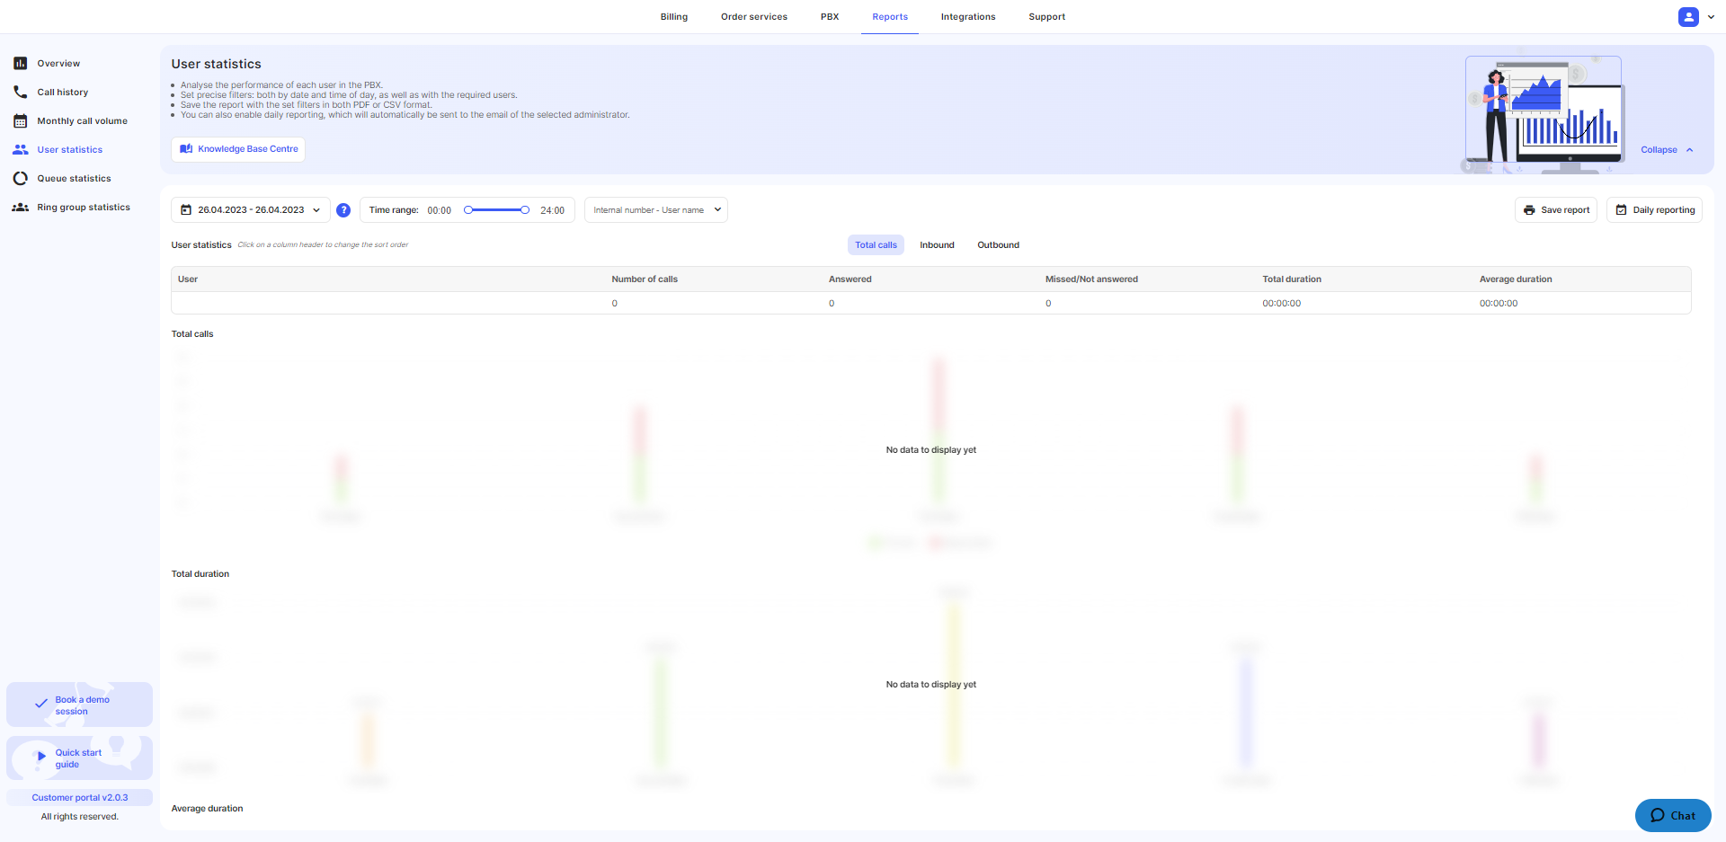Click the Average duration value 00:00:00 cell
1726x842 pixels.
[1499, 304]
